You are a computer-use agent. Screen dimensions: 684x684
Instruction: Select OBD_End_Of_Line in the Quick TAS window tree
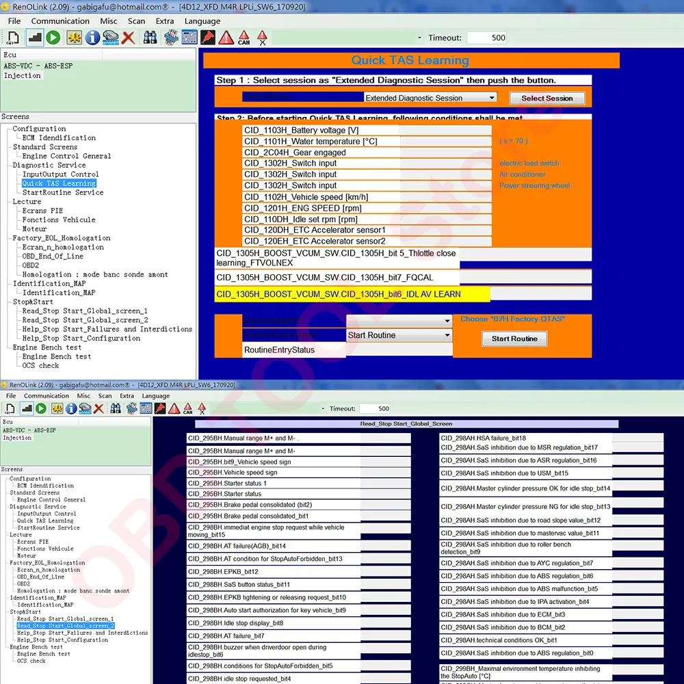pos(53,256)
